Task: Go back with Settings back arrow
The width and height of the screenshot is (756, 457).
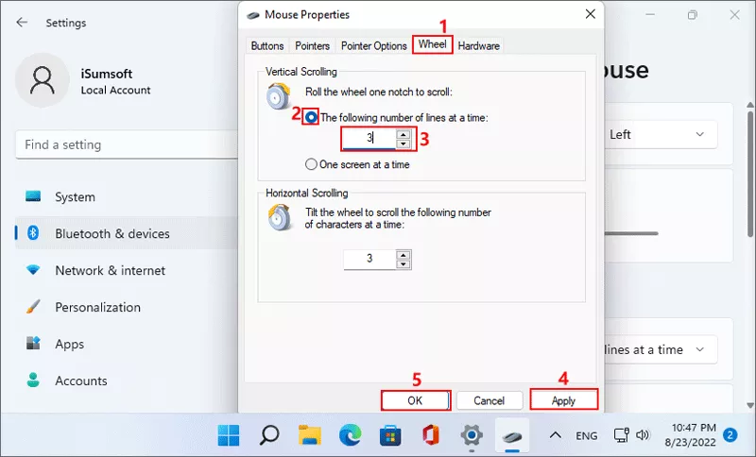Action: (x=22, y=22)
